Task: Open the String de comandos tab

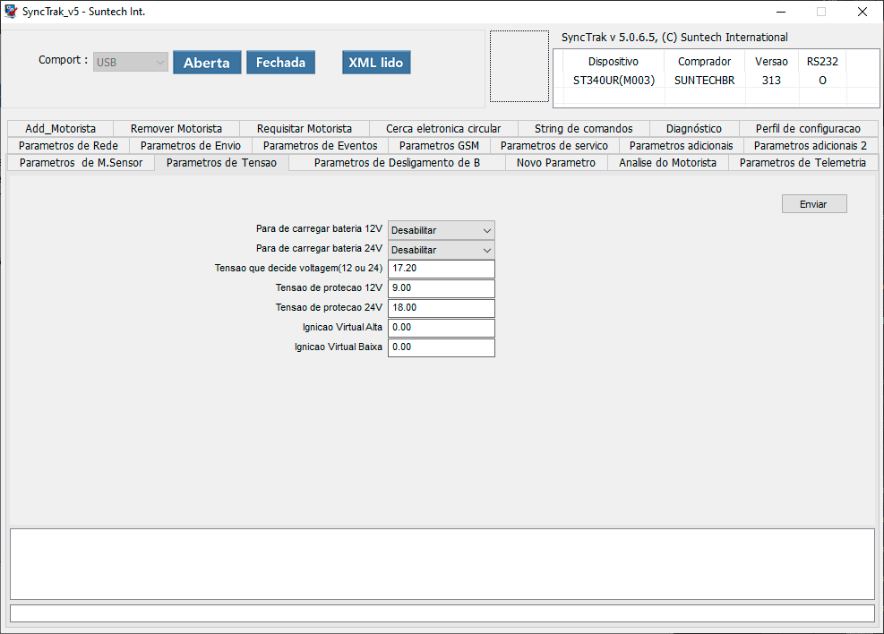Action: [x=583, y=129]
